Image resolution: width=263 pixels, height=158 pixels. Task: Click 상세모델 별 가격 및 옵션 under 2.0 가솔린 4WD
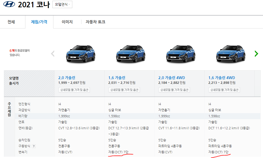(x=174, y=90)
